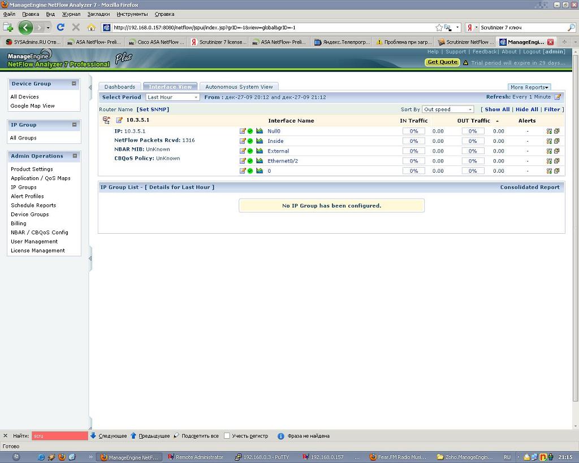579x463 pixels.
Task: Open the Select Period dropdown showing Last Hour
Action: [x=172, y=97]
